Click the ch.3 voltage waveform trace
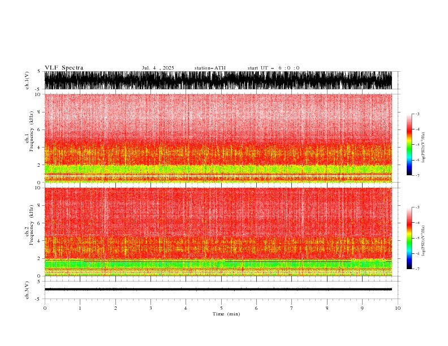The image size is (448, 346). 218,289
